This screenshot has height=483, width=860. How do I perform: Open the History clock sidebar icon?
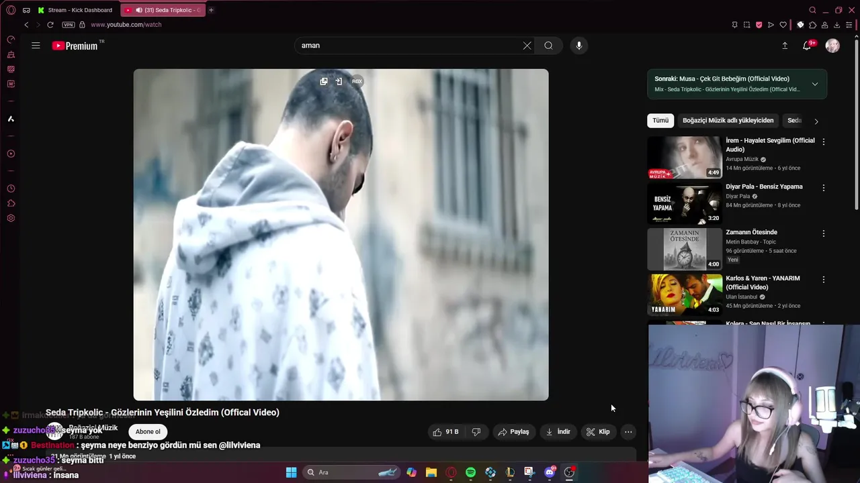[x=11, y=189]
